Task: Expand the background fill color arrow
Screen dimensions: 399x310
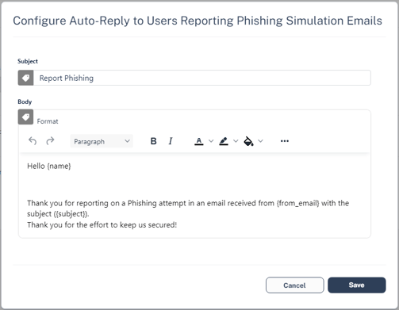Action: point(260,141)
